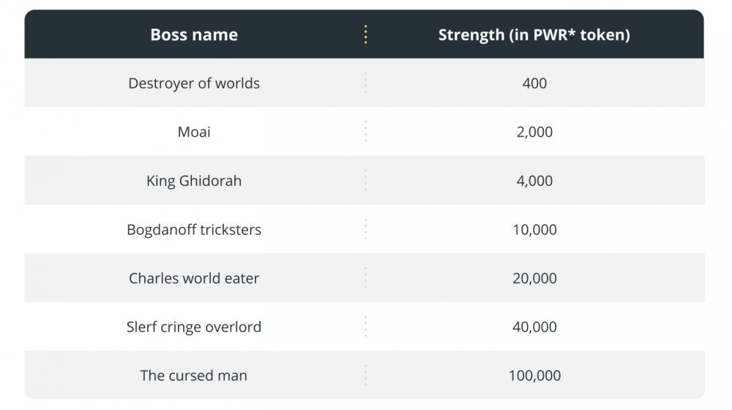Click the dotted divider in Bogdanoff tricksters row
Image resolution: width=732 pixels, height=410 pixels.
[x=365, y=229]
